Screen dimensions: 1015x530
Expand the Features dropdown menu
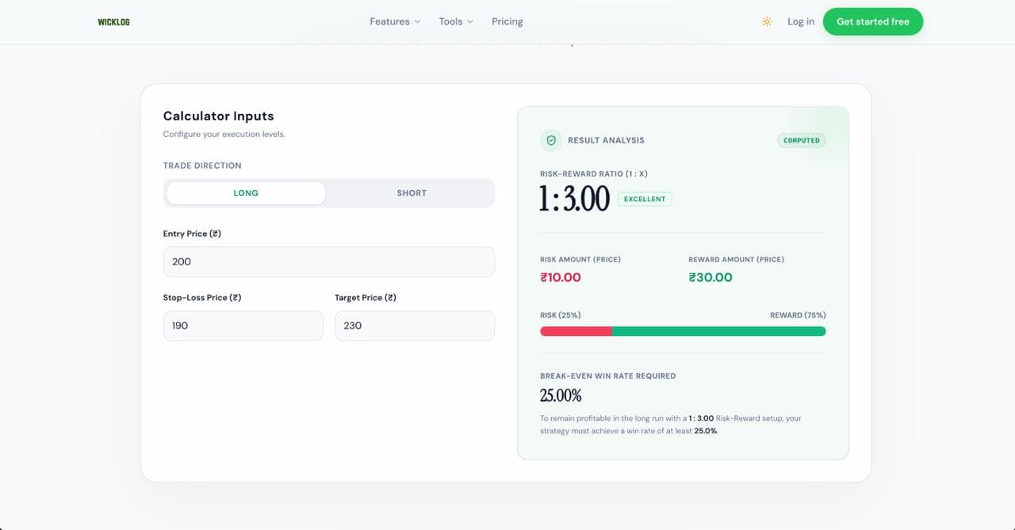pyautogui.click(x=395, y=21)
